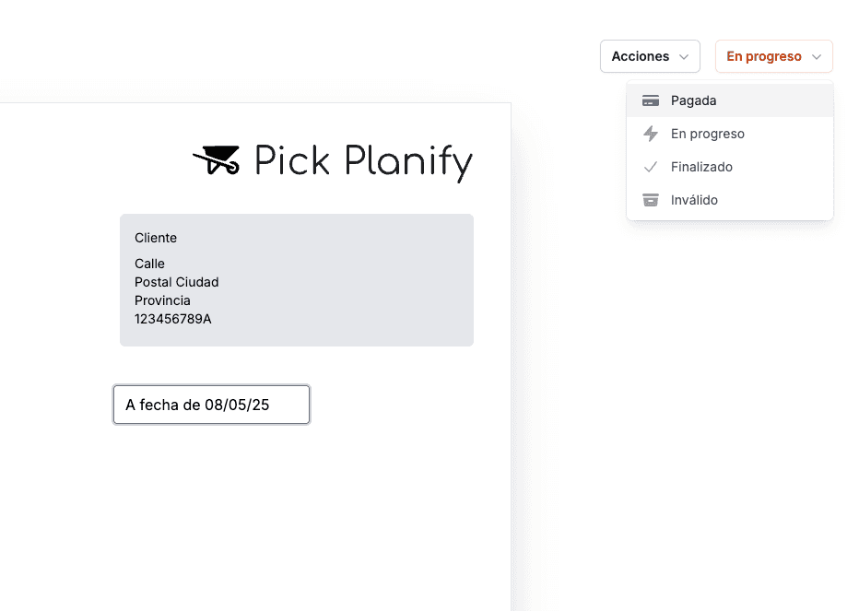Click the credit card icon next to Pagada
This screenshot has height=611, width=859.
652,100
